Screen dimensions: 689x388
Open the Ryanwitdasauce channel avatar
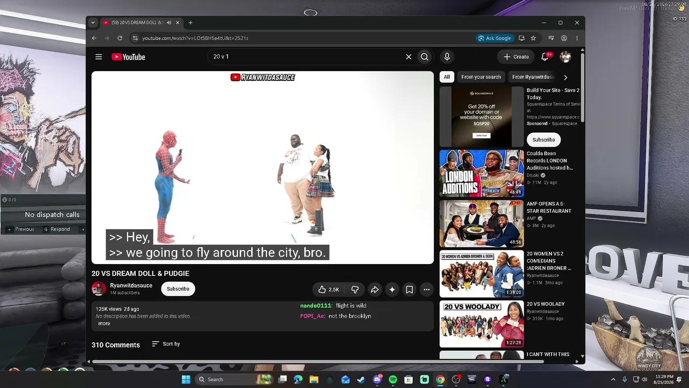[99, 289]
